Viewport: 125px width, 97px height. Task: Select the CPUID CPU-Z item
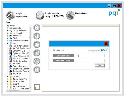(19, 51)
